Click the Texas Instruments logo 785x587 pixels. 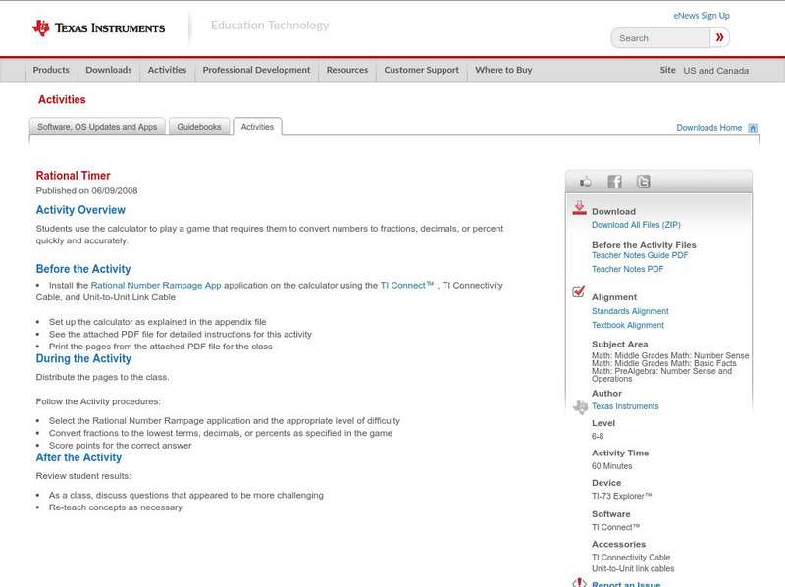pyautogui.click(x=98, y=28)
